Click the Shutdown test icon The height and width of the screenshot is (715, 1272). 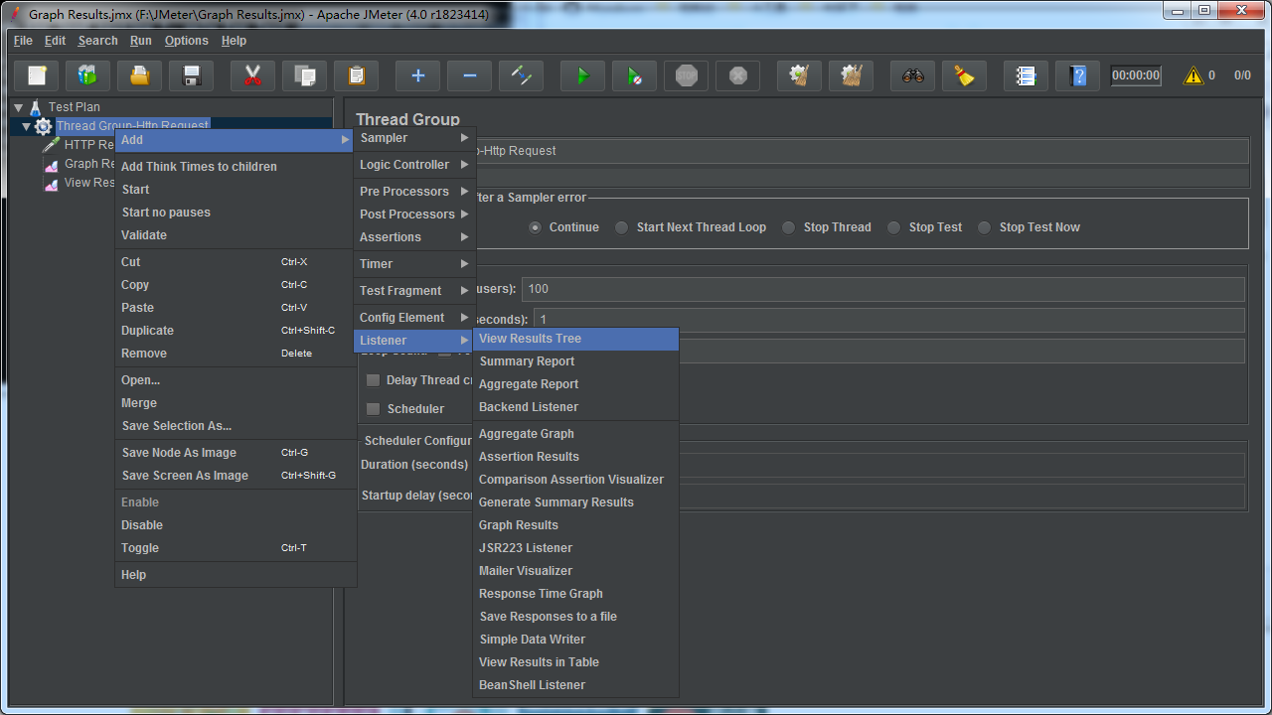[x=738, y=75]
